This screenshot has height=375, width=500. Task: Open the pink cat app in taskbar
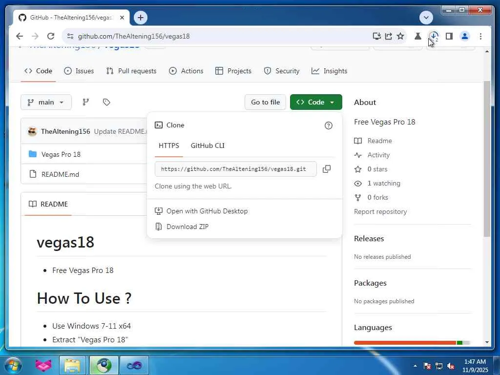[x=43, y=365]
